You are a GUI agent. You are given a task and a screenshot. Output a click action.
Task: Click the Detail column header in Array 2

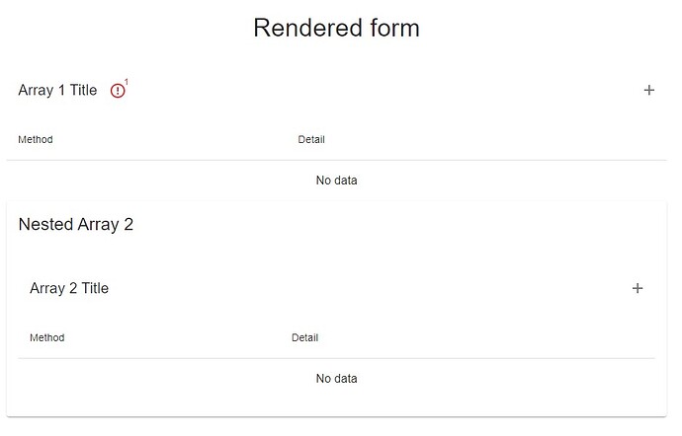(x=304, y=337)
